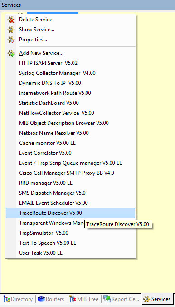Pick Internetwork Path Route V5.00
This screenshot has height=307, width=175.
(x=70, y=93)
